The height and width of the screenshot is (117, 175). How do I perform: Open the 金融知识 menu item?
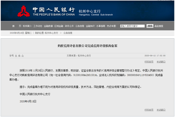click(90, 26)
